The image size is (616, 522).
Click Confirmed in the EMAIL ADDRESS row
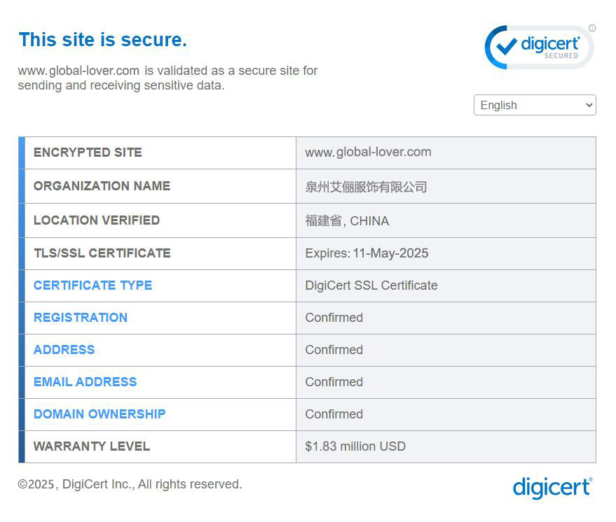pos(334,381)
